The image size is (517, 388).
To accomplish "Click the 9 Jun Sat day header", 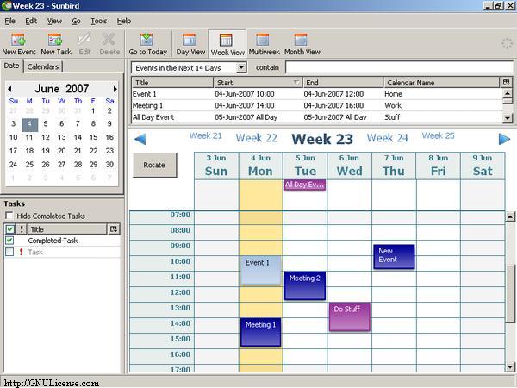I will point(483,166).
